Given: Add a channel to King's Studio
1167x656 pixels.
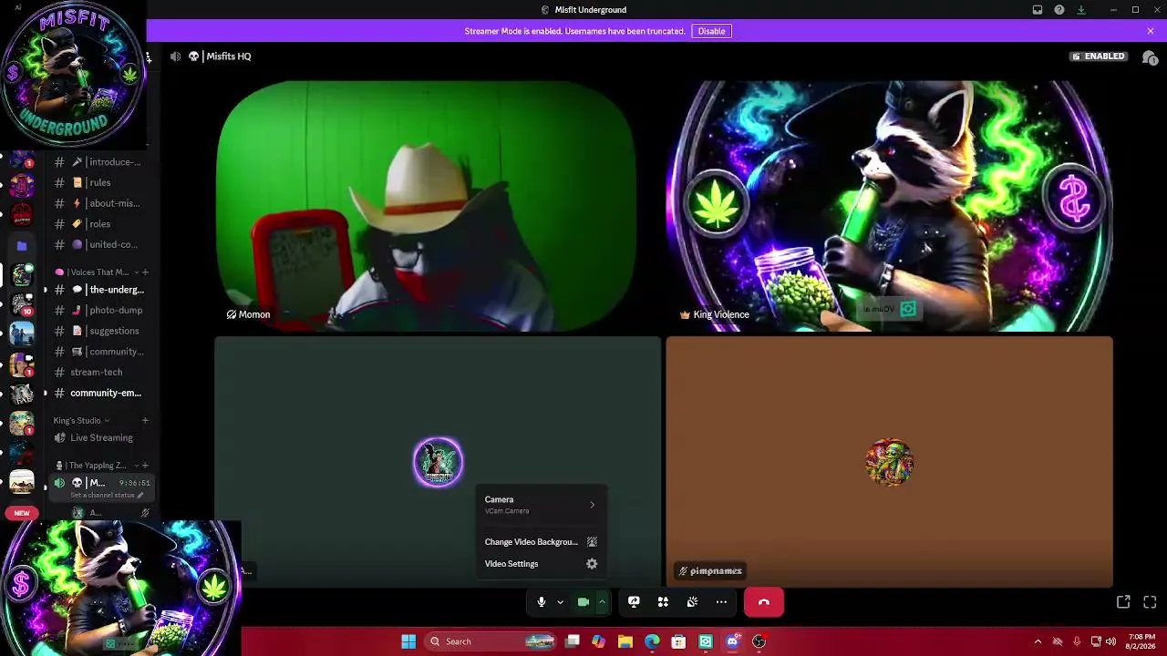Looking at the screenshot, I should (x=145, y=420).
